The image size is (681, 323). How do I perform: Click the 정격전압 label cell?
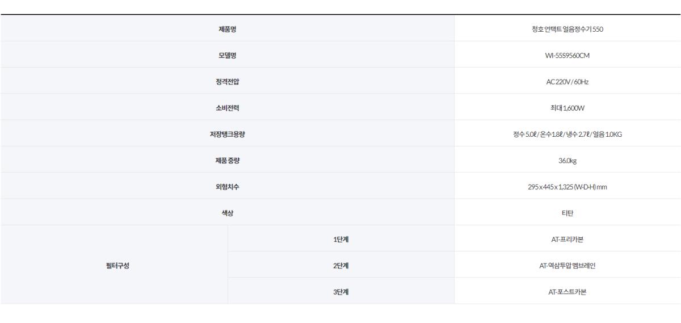[x=227, y=82]
